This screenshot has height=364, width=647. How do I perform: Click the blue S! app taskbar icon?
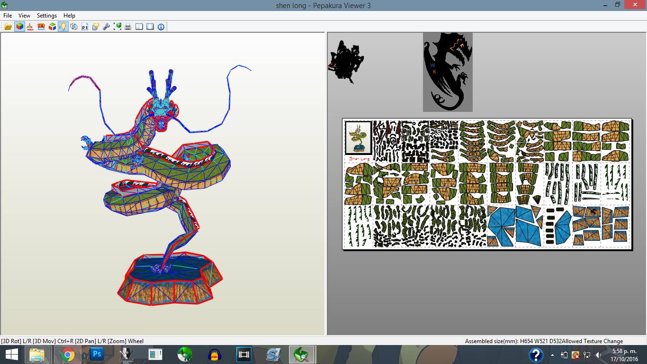(x=273, y=355)
